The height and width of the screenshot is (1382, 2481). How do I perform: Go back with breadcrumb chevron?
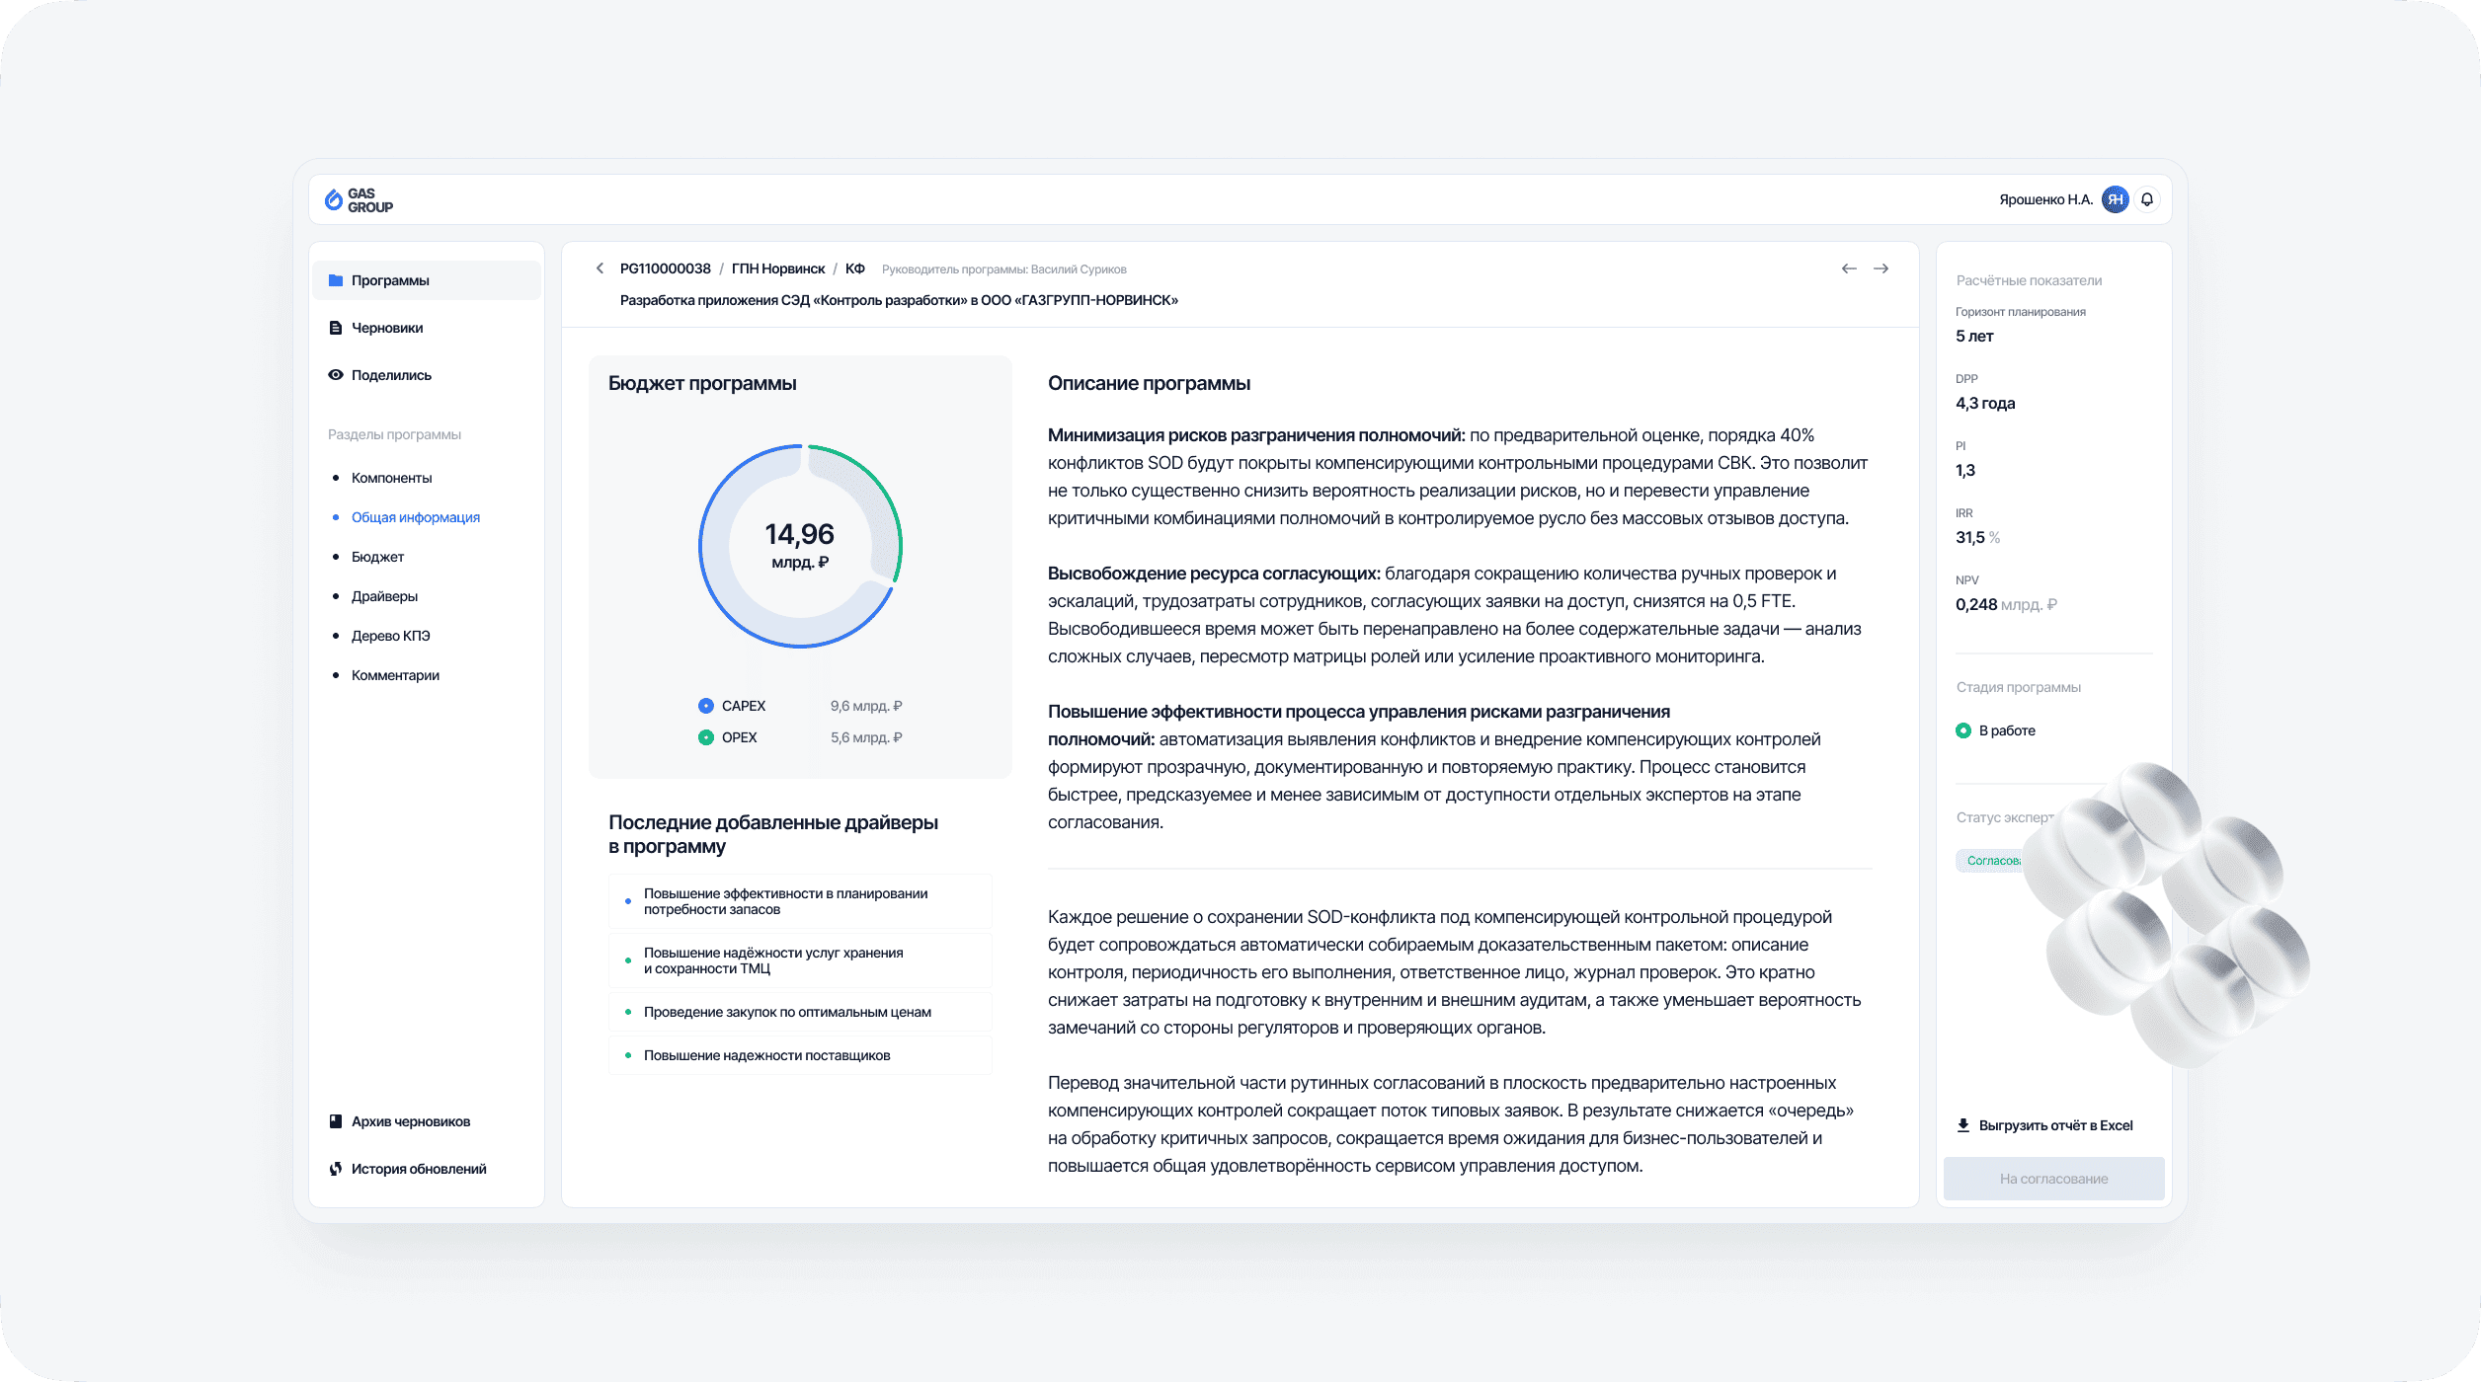tap(600, 269)
